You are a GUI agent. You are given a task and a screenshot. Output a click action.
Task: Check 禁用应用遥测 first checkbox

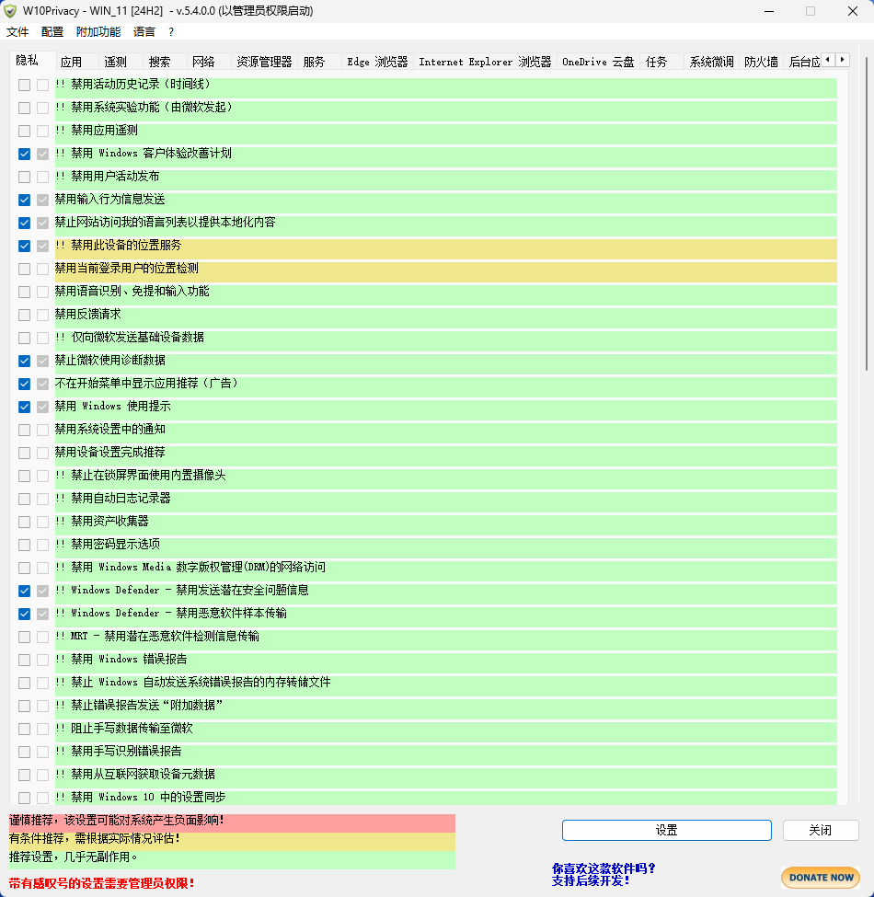(x=24, y=131)
